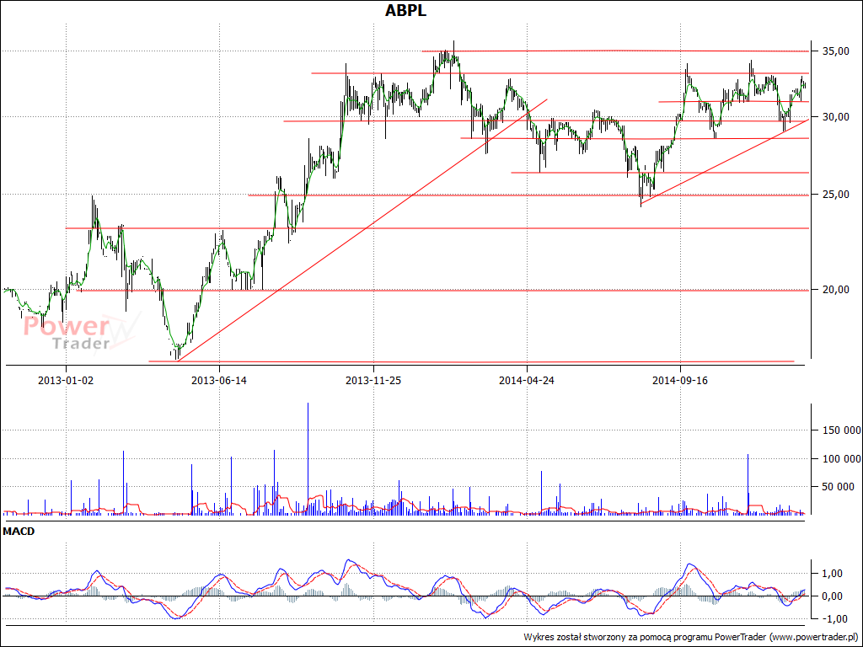Viewport: 863px width, 647px height.
Task: Click the ABPL chart title
Action: point(405,10)
